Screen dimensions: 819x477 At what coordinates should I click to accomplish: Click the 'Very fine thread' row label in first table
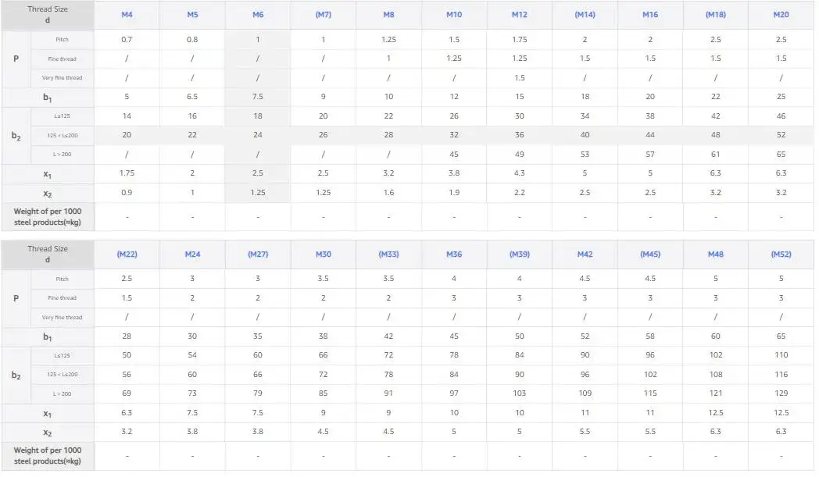coord(62,78)
